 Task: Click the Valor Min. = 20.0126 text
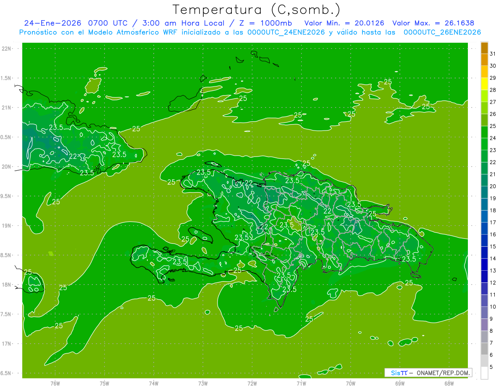tap(344, 23)
